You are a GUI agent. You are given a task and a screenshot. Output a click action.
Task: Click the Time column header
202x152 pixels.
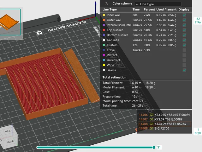click(x=136, y=9)
